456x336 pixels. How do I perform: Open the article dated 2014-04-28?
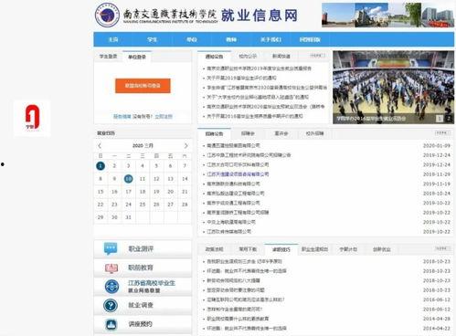(x=238, y=319)
